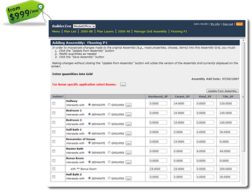Click Bedroom 2 Tile_SF field
The height and width of the screenshot is (192, 252).
[x=228, y=122]
